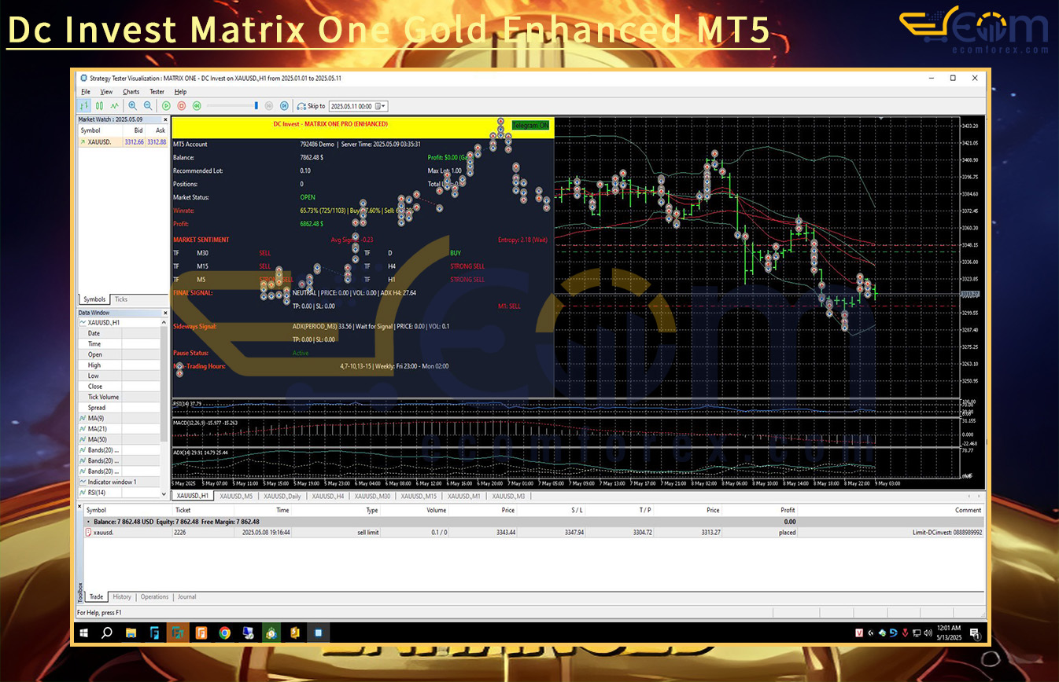Open the Skip to date dropdown
Image resolution: width=1059 pixels, height=682 pixels.
382,105
